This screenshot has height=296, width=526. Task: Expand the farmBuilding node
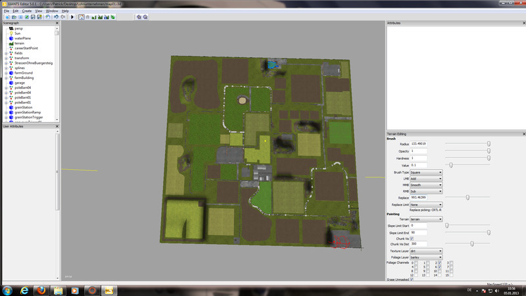[6, 78]
